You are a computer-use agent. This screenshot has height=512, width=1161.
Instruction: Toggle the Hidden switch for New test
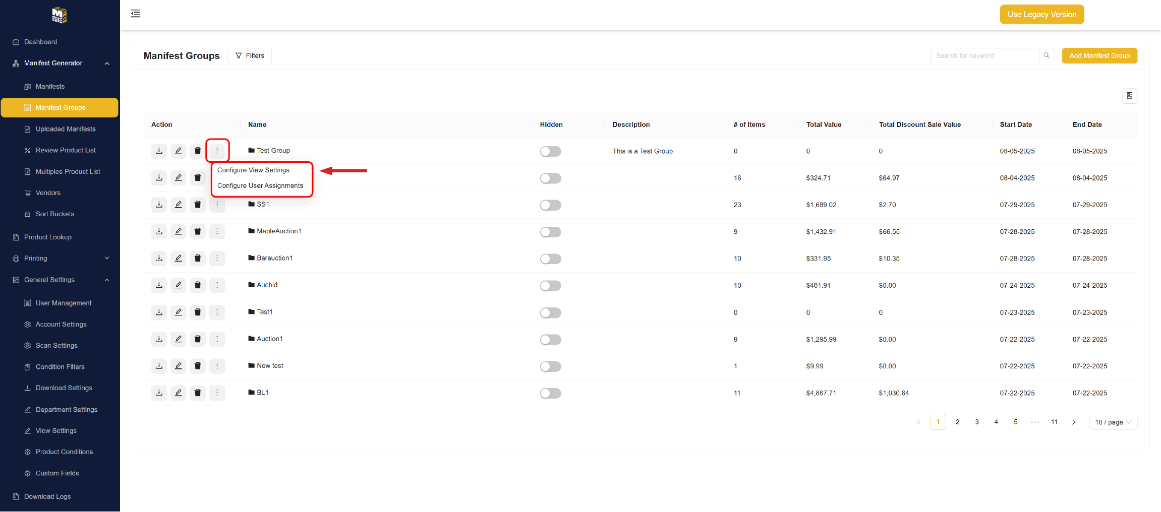(x=550, y=366)
